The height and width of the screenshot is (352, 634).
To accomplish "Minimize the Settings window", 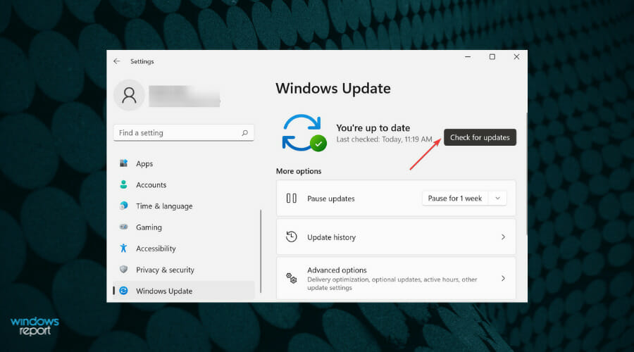I will pos(468,57).
